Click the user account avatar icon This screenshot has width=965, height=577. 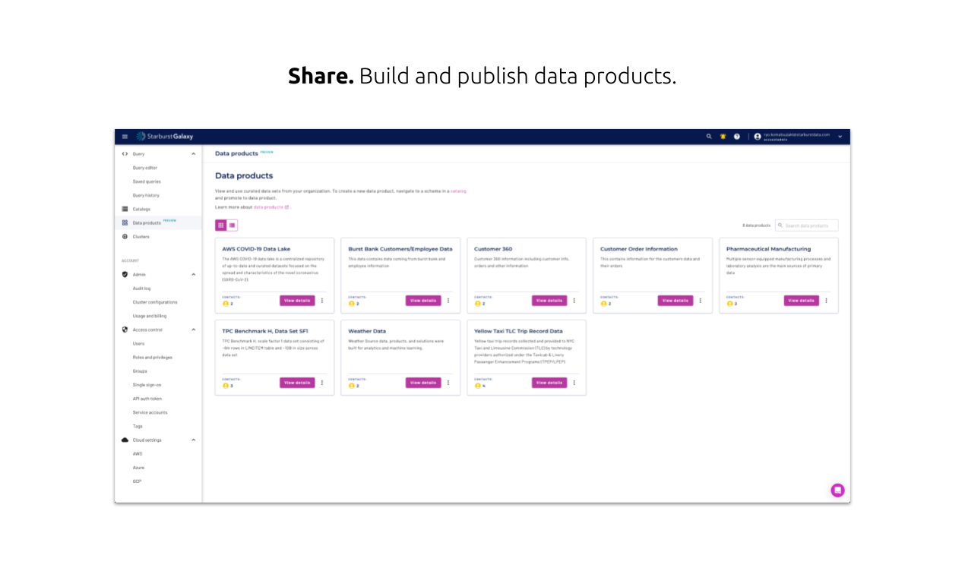(758, 137)
